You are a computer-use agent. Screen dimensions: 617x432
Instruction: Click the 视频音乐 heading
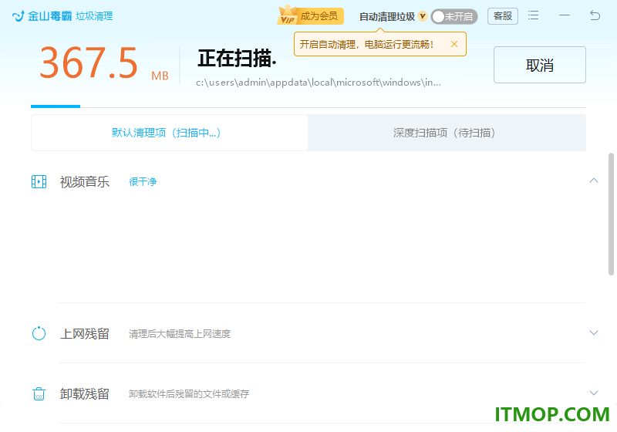[x=85, y=182]
